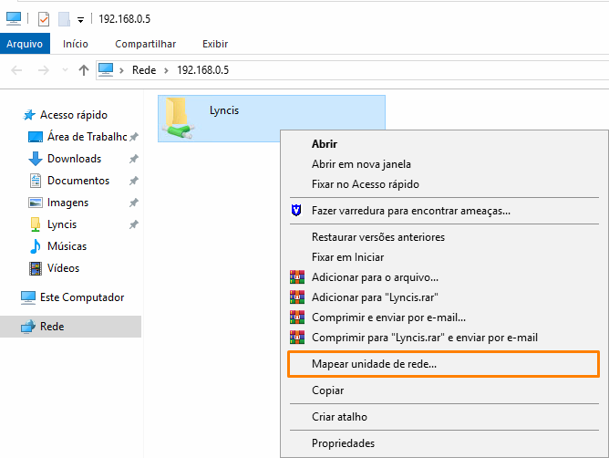Click the pin icon next to Documentos
This screenshot has height=458, width=609.
(134, 181)
